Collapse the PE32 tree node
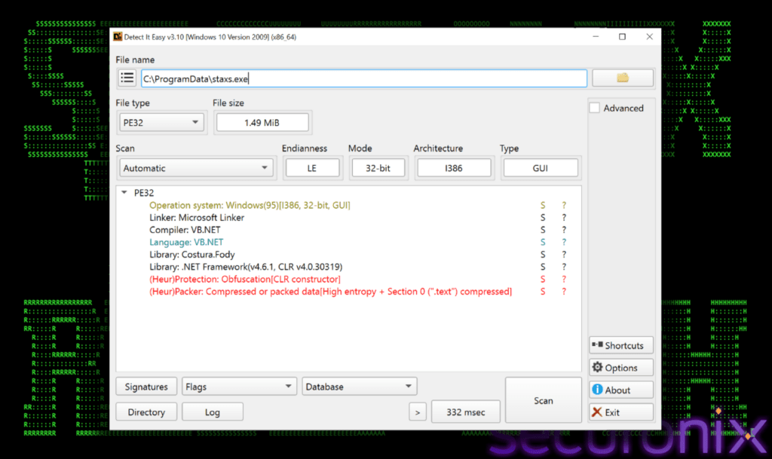This screenshot has height=459, width=772. coord(124,193)
